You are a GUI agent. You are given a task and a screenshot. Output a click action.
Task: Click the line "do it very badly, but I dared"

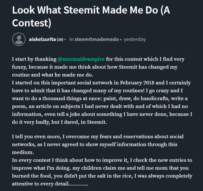[59, 122]
